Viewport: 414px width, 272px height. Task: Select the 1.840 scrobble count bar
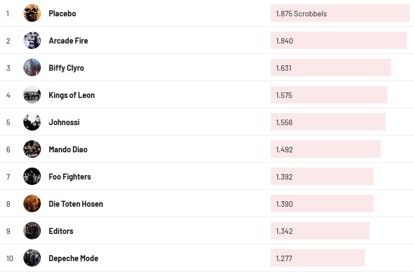(338, 41)
